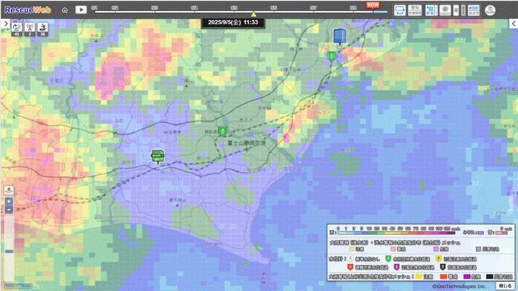
Task: Zoom in the map with plus
Action: (x=9, y=201)
